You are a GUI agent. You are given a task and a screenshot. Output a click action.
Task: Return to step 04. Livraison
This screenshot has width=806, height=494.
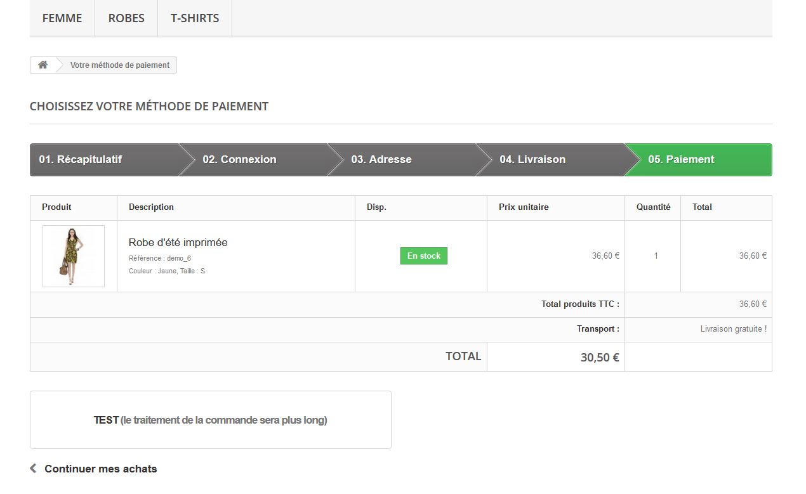point(532,160)
